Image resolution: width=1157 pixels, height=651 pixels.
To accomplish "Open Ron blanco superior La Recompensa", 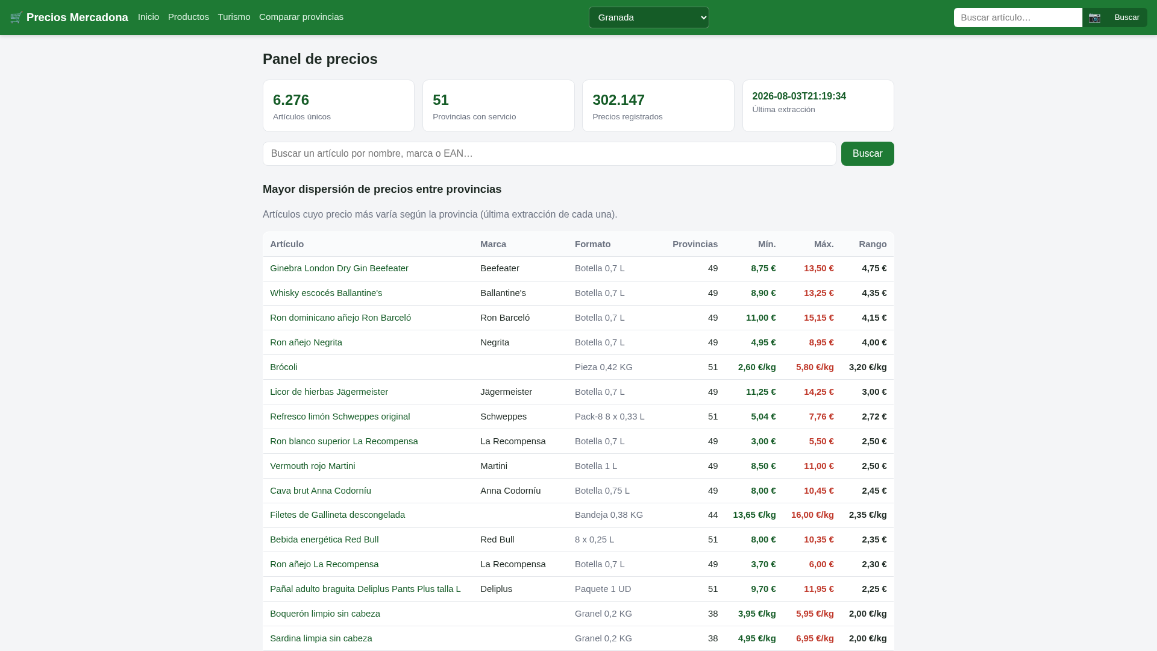I will point(344,441).
